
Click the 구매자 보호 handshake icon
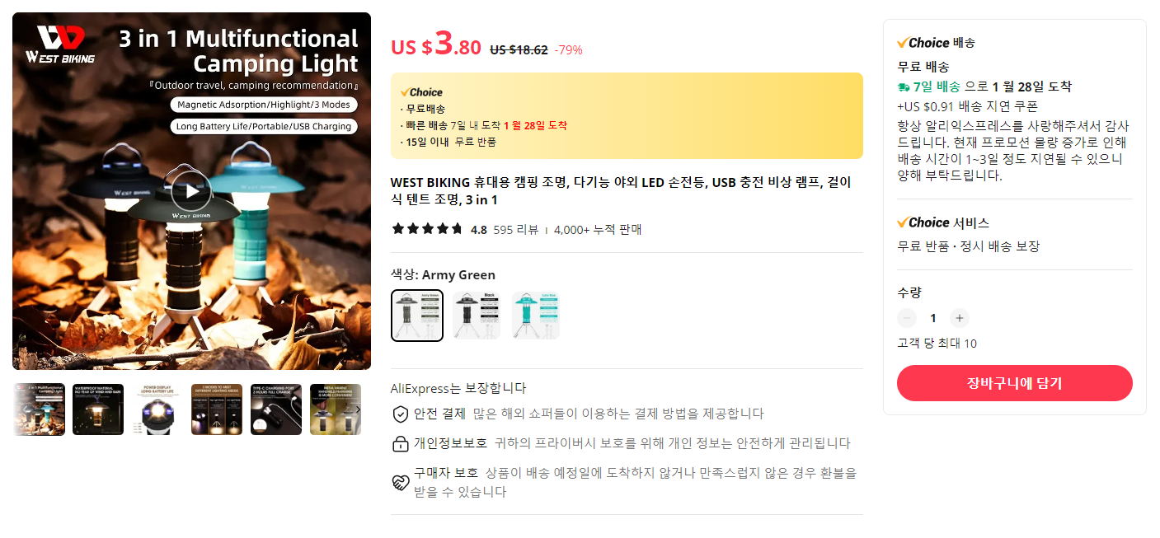click(400, 483)
